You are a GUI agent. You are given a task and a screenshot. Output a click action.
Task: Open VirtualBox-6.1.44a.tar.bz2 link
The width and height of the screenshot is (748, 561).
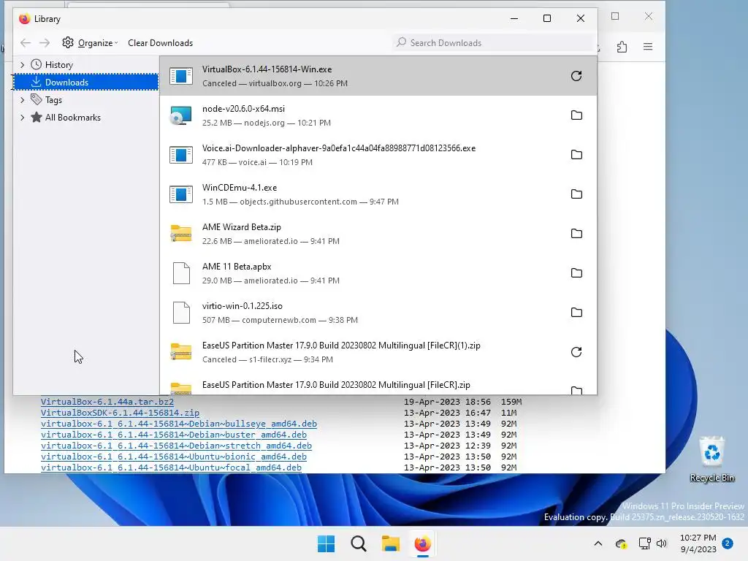point(107,402)
